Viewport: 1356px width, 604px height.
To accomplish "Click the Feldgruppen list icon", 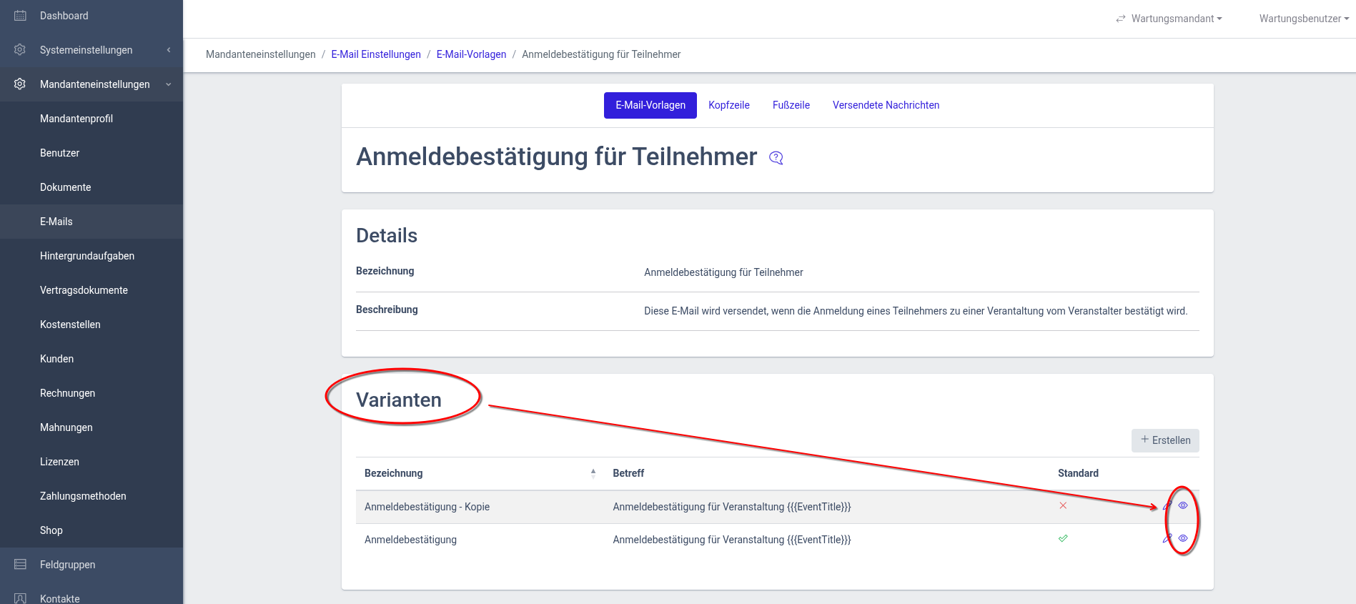I will [20, 565].
